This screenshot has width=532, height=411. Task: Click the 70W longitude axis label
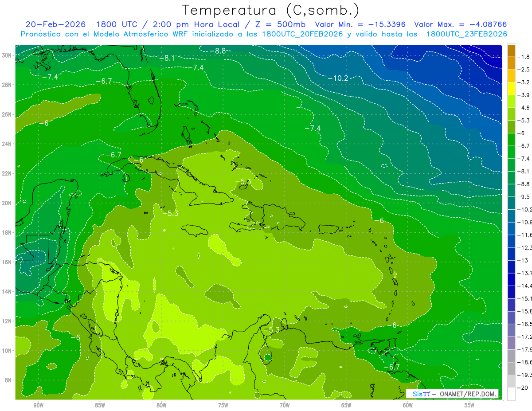click(x=285, y=405)
